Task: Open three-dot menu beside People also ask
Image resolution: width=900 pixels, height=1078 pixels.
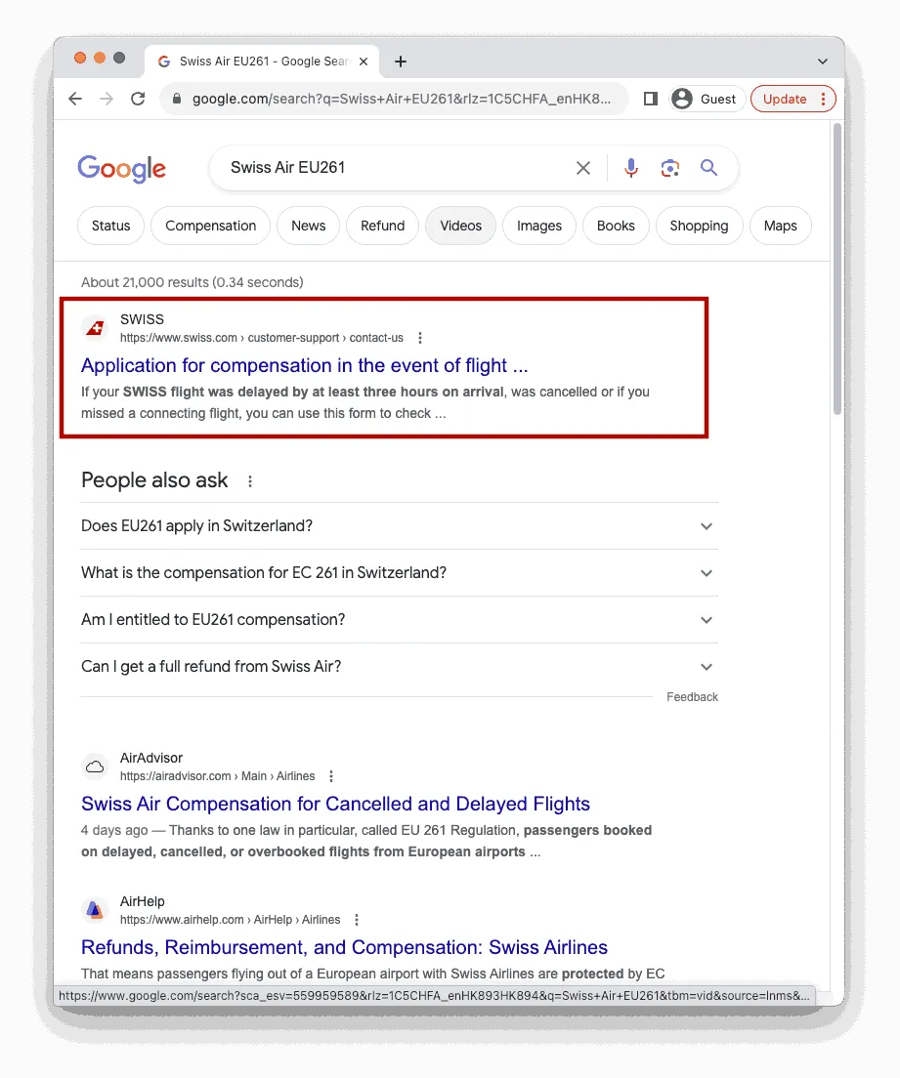Action: (250, 481)
